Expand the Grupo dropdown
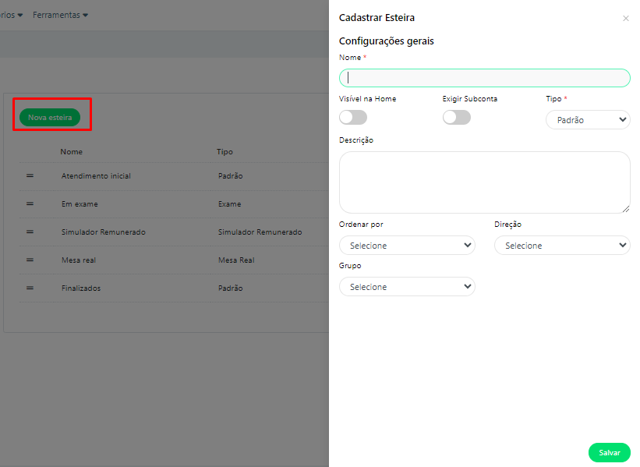Image resolution: width=640 pixels, height=467 pixels. coord(407,287)
